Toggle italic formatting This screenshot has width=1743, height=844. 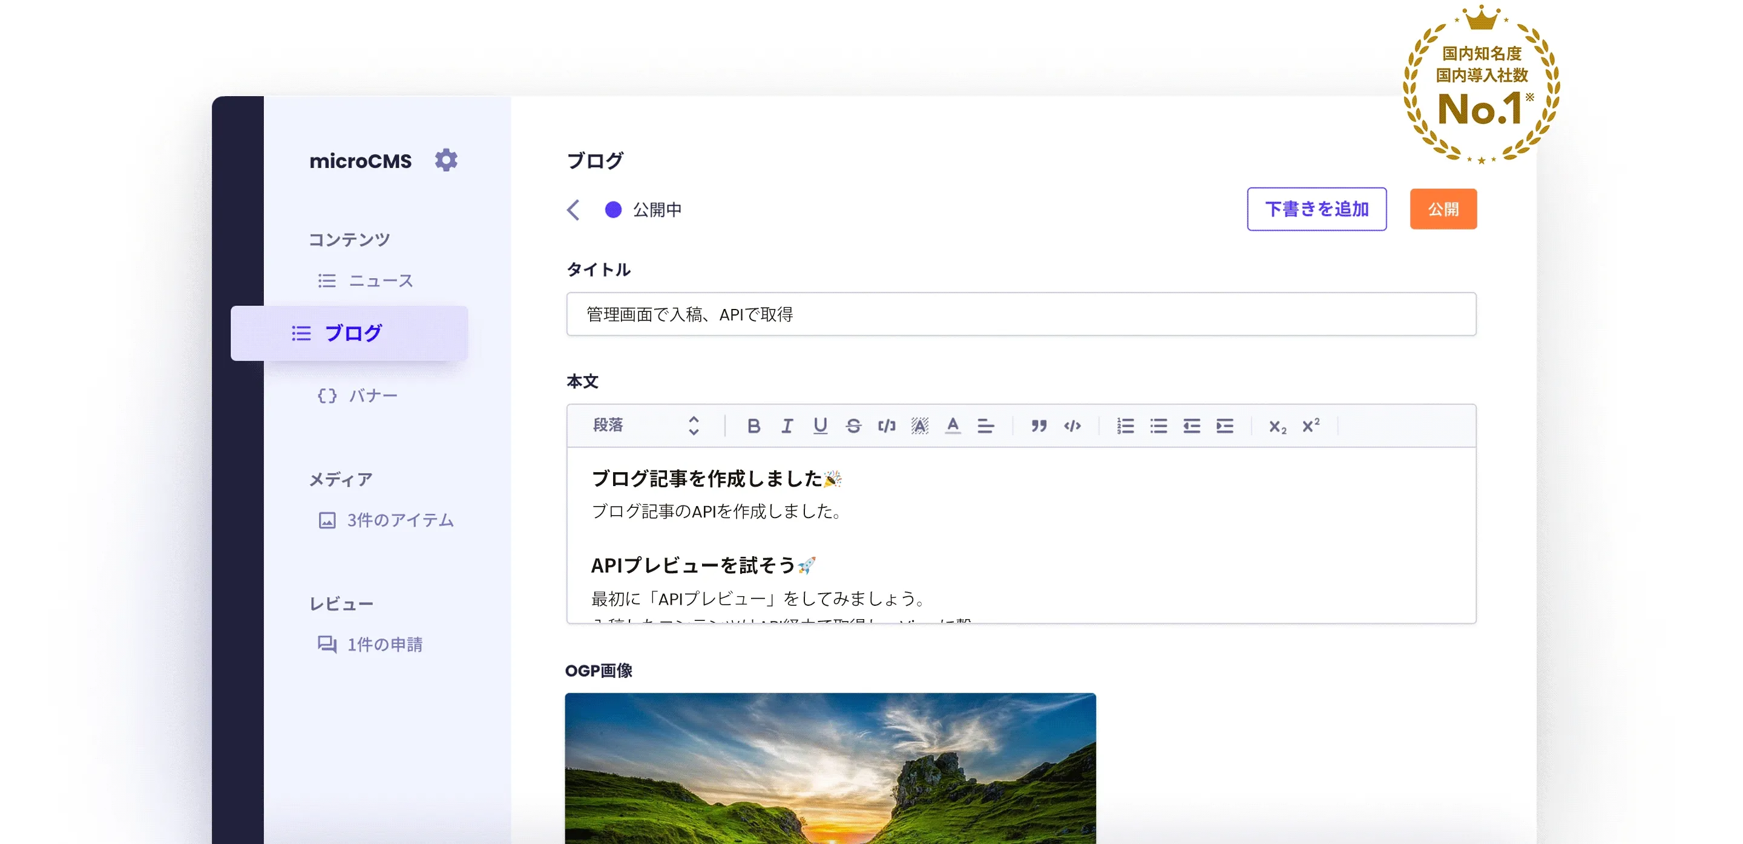(x=786, y=426)
